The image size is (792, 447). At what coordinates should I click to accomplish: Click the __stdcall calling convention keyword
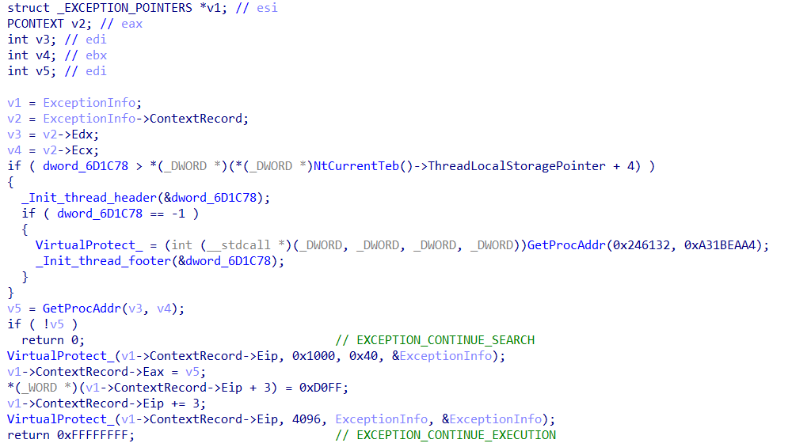(x=238, y=245)
